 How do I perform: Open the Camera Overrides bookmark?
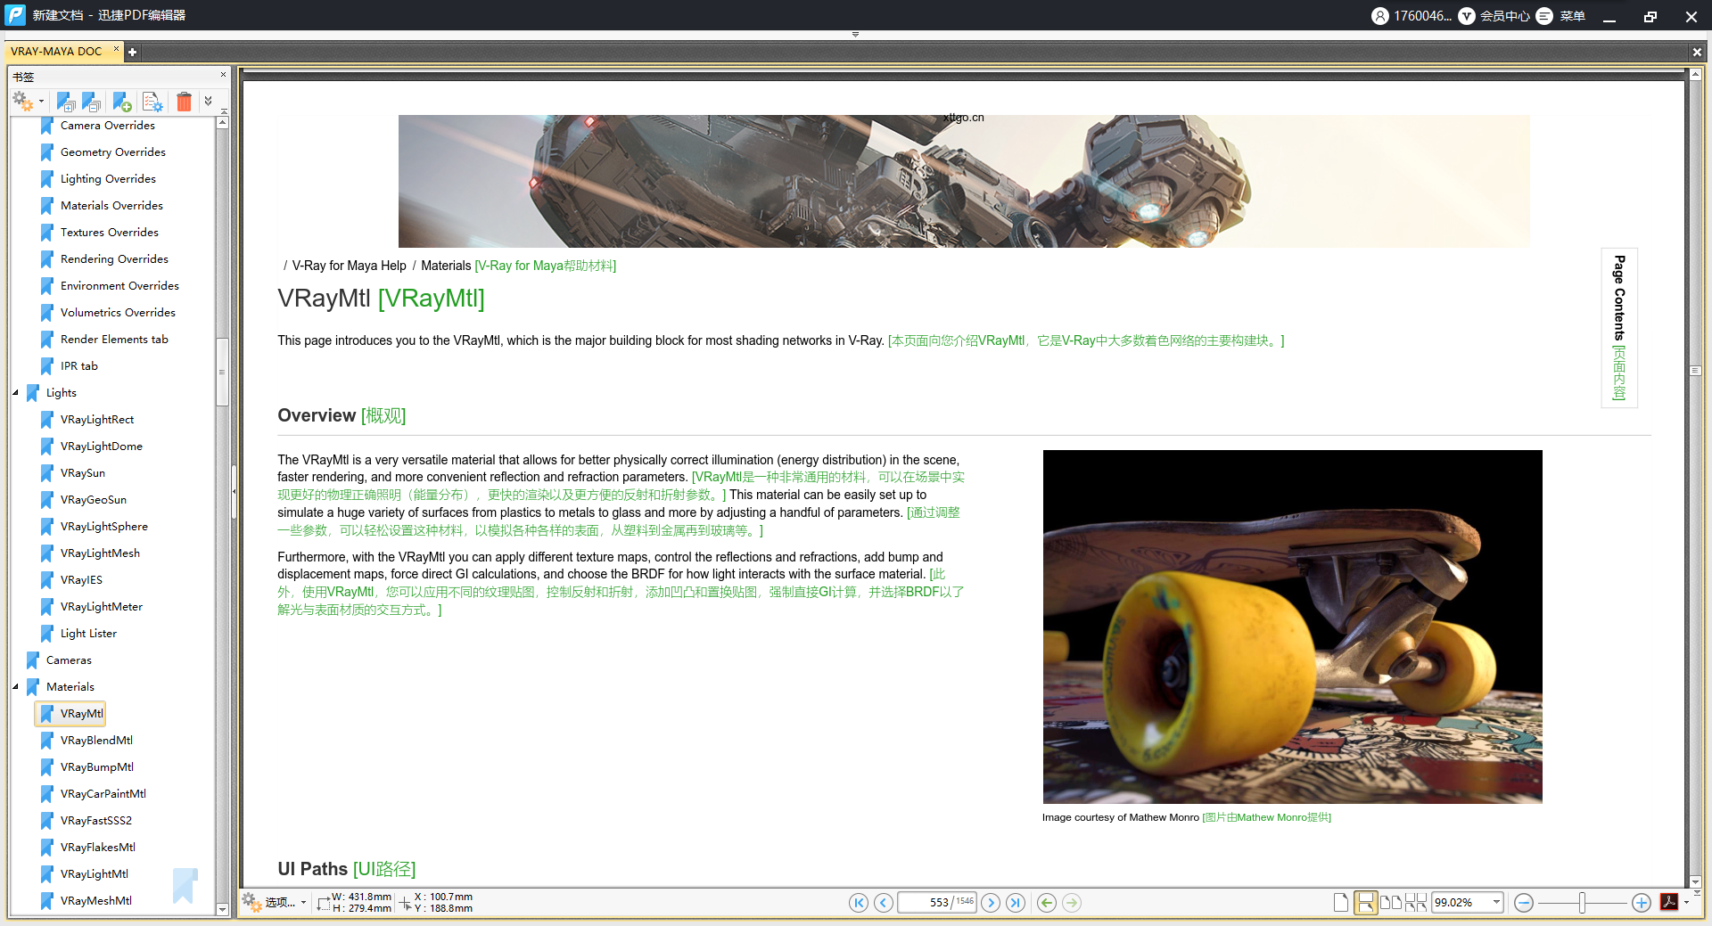107,126
